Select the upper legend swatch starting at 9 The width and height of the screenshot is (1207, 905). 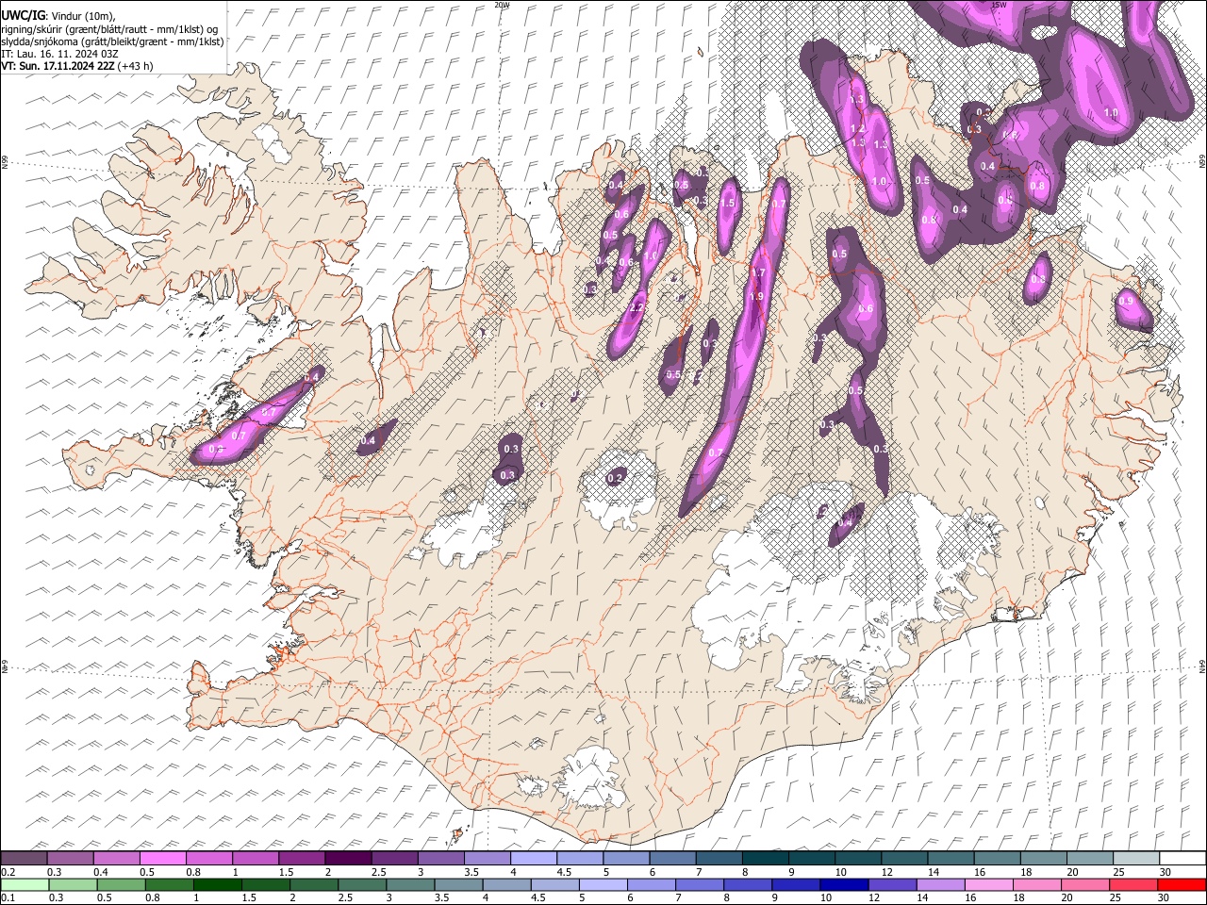(x=811, y=858)
